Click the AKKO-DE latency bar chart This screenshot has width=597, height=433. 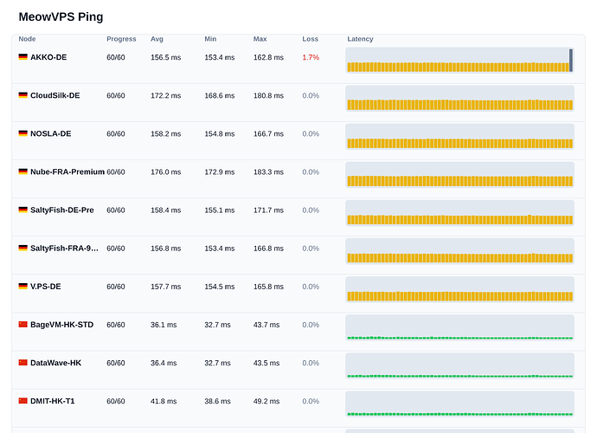point(460,60)
